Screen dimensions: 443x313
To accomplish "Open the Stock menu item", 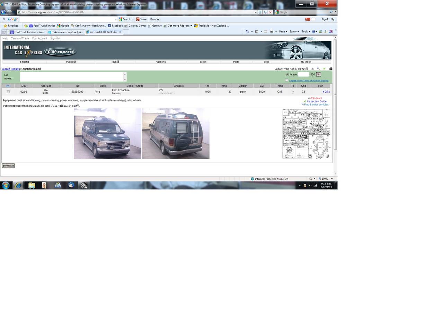I will [x=203, y=62].
